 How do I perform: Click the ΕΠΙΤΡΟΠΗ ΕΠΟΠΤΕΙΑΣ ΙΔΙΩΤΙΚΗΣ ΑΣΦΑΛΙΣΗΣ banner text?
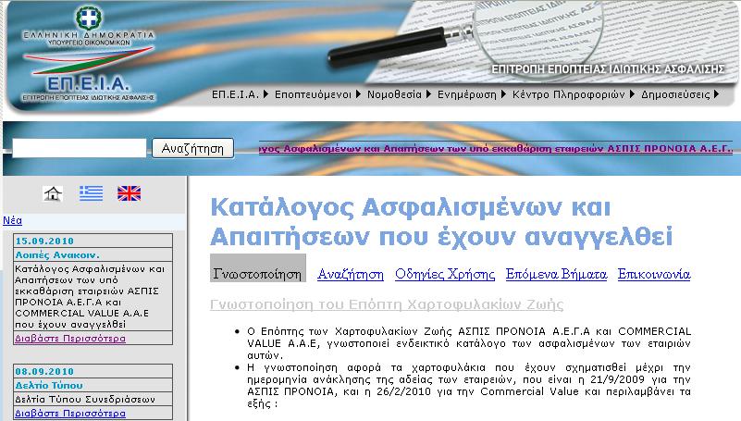(x=608, y=69)
